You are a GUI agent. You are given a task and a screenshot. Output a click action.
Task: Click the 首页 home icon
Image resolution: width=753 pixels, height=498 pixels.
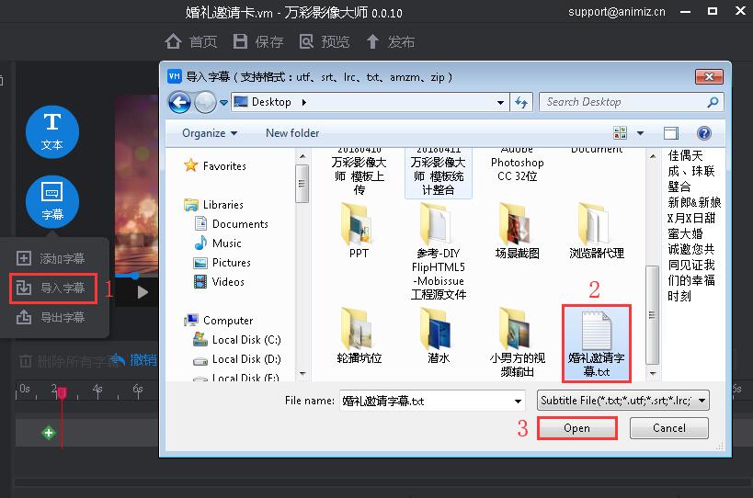(x=174, y=41)
